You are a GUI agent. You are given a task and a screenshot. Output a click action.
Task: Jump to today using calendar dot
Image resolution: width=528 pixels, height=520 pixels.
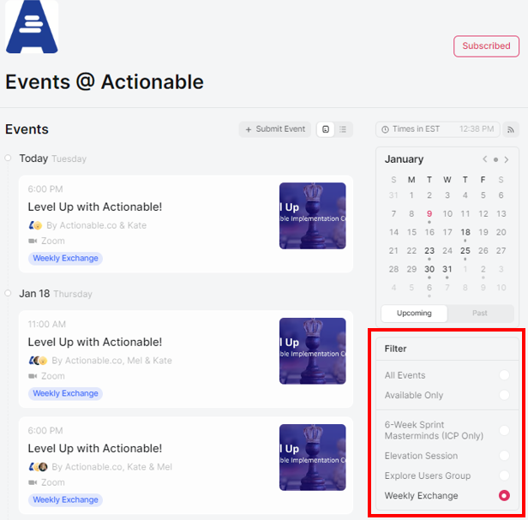(495, 159)
